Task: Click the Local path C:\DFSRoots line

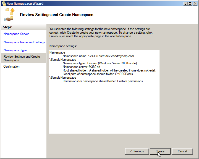Action: (x=98, y=74)
